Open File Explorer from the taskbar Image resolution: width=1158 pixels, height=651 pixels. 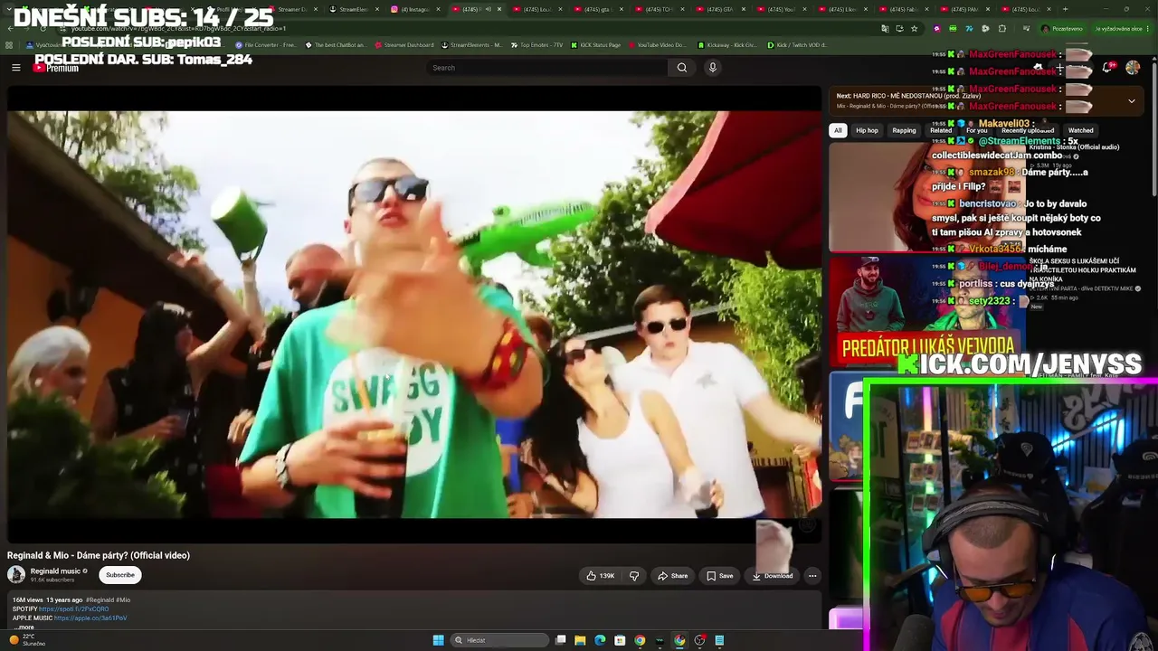tap(580, 640)
